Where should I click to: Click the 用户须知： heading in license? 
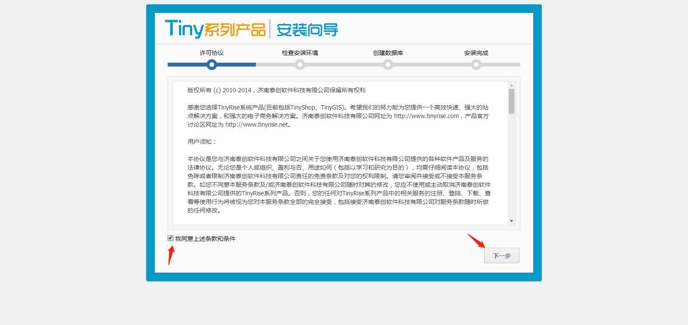point(202,142)
